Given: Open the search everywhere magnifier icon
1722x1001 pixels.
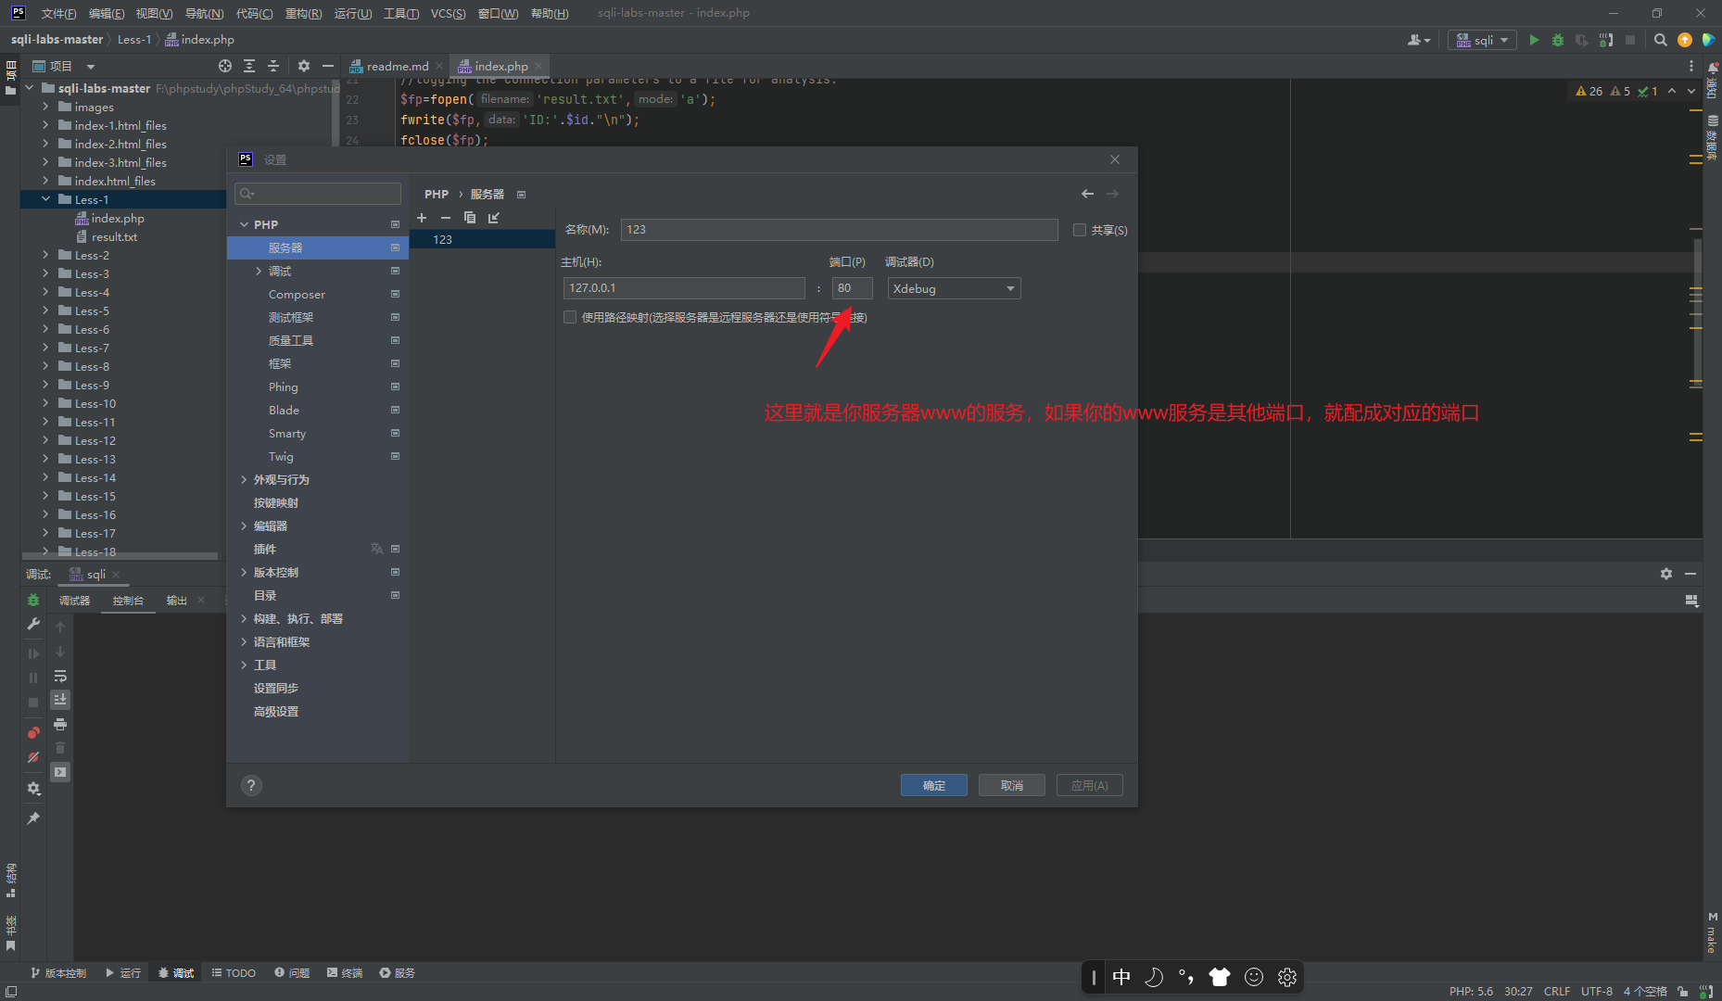Looking at the screenshot, I should point(1660,40).
